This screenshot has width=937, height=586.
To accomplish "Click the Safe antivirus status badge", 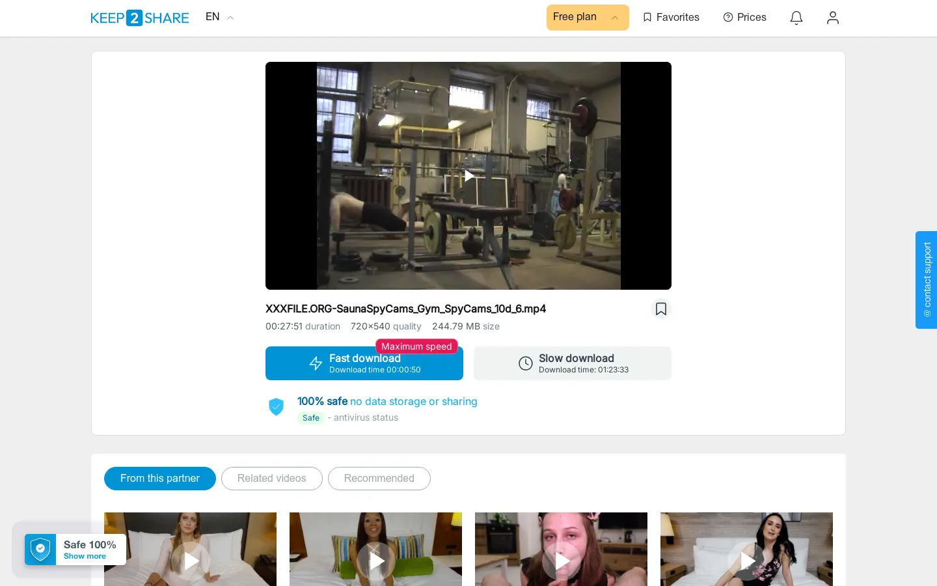I will coord(311,418).
